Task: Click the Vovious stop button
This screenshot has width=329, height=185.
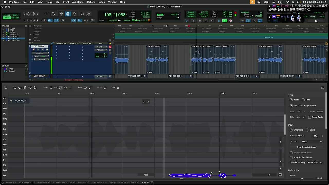Action: [x=15, y=88]
